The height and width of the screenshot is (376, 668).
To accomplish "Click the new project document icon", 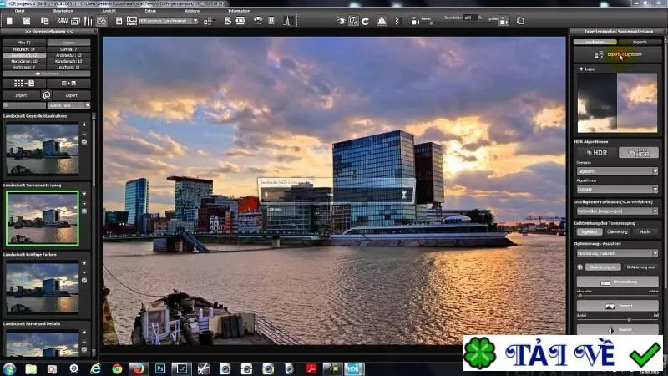I will [9, 20].
